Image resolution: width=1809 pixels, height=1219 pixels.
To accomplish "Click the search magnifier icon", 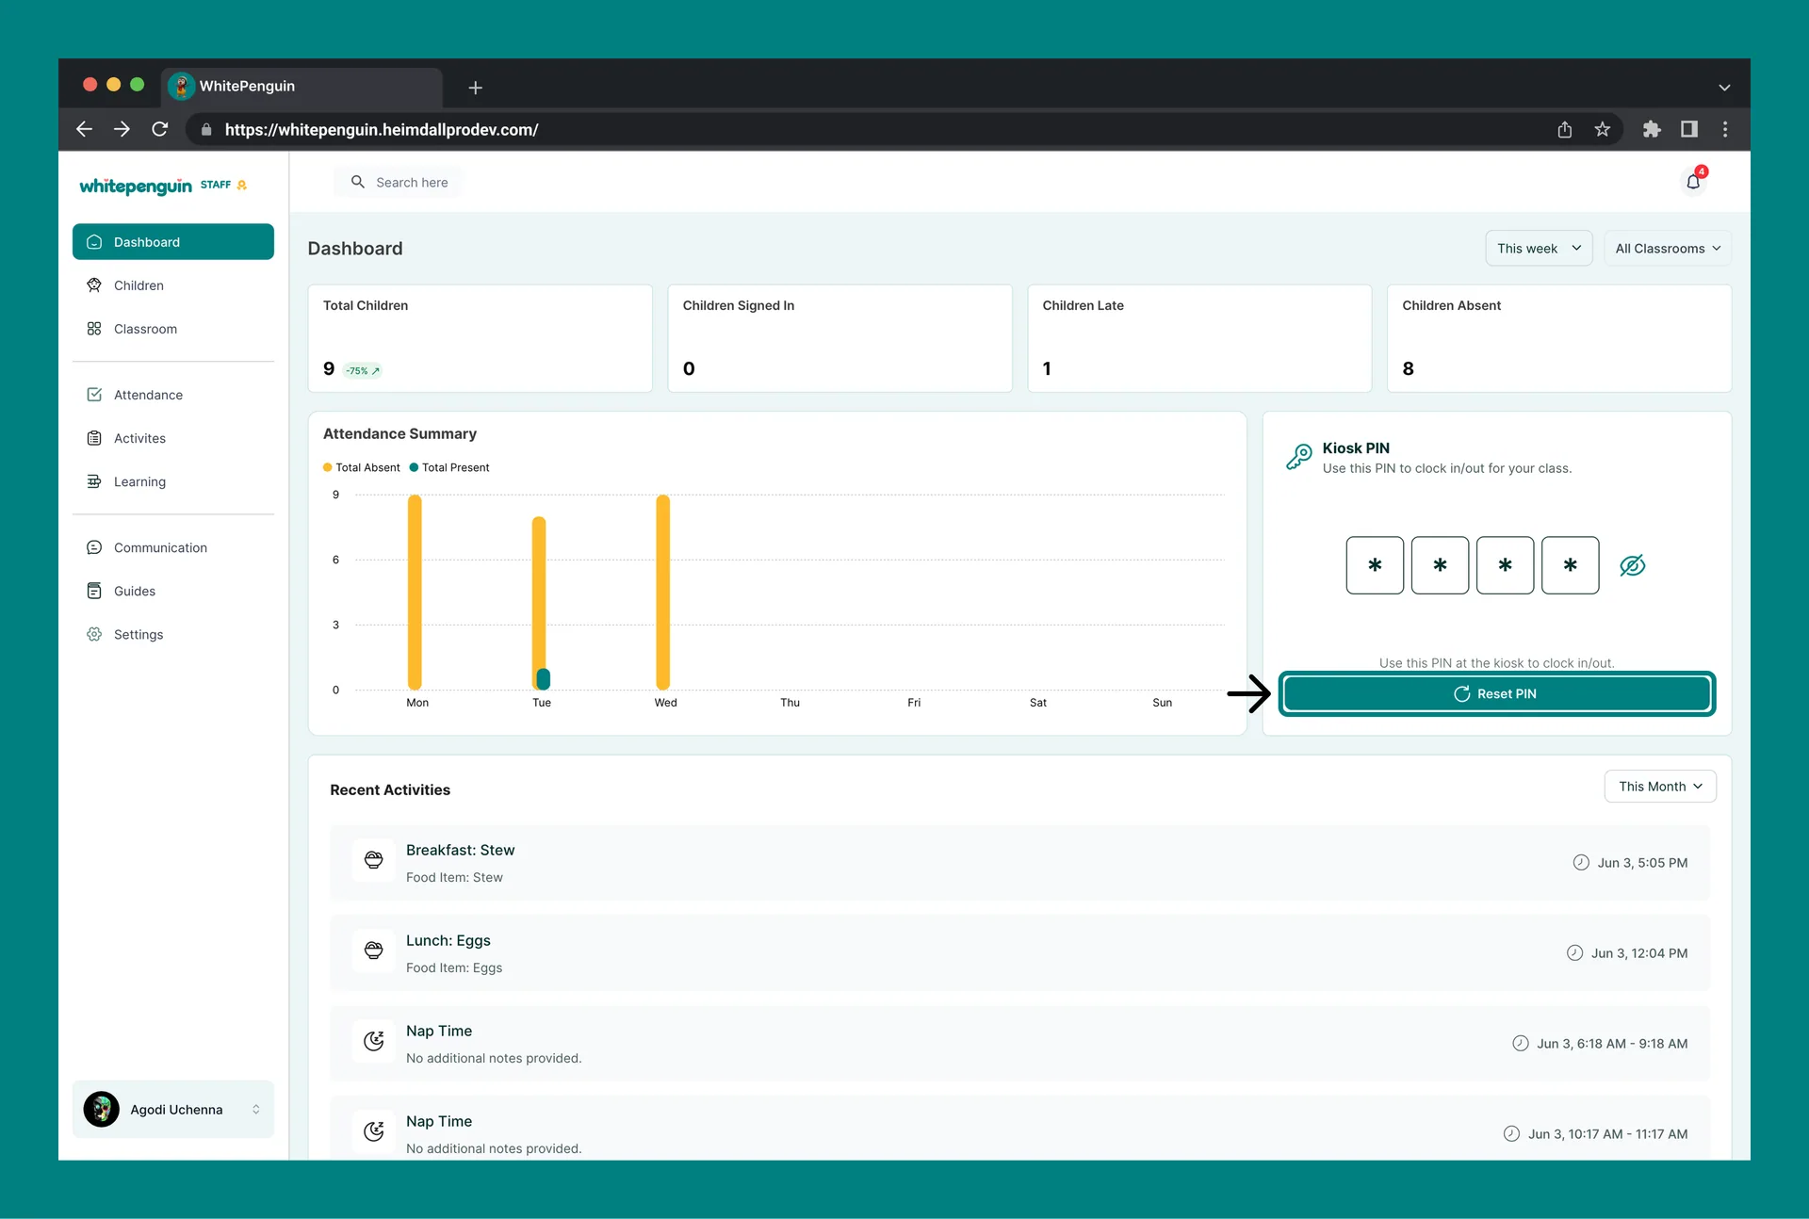I will click(x=358, y=182).
